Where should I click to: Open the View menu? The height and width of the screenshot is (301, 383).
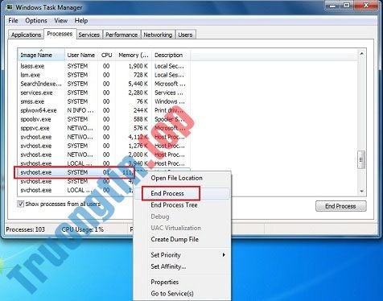60,21
